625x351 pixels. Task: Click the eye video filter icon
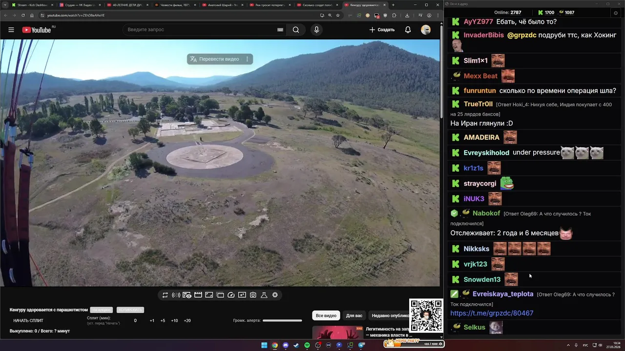[x=187, y=295]
